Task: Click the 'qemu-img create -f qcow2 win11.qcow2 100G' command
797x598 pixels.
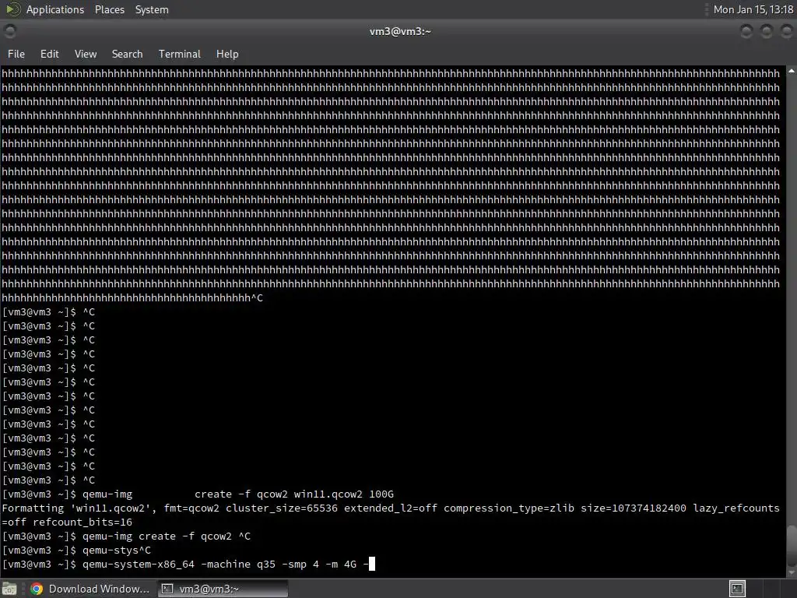Action: pos(238,494)
